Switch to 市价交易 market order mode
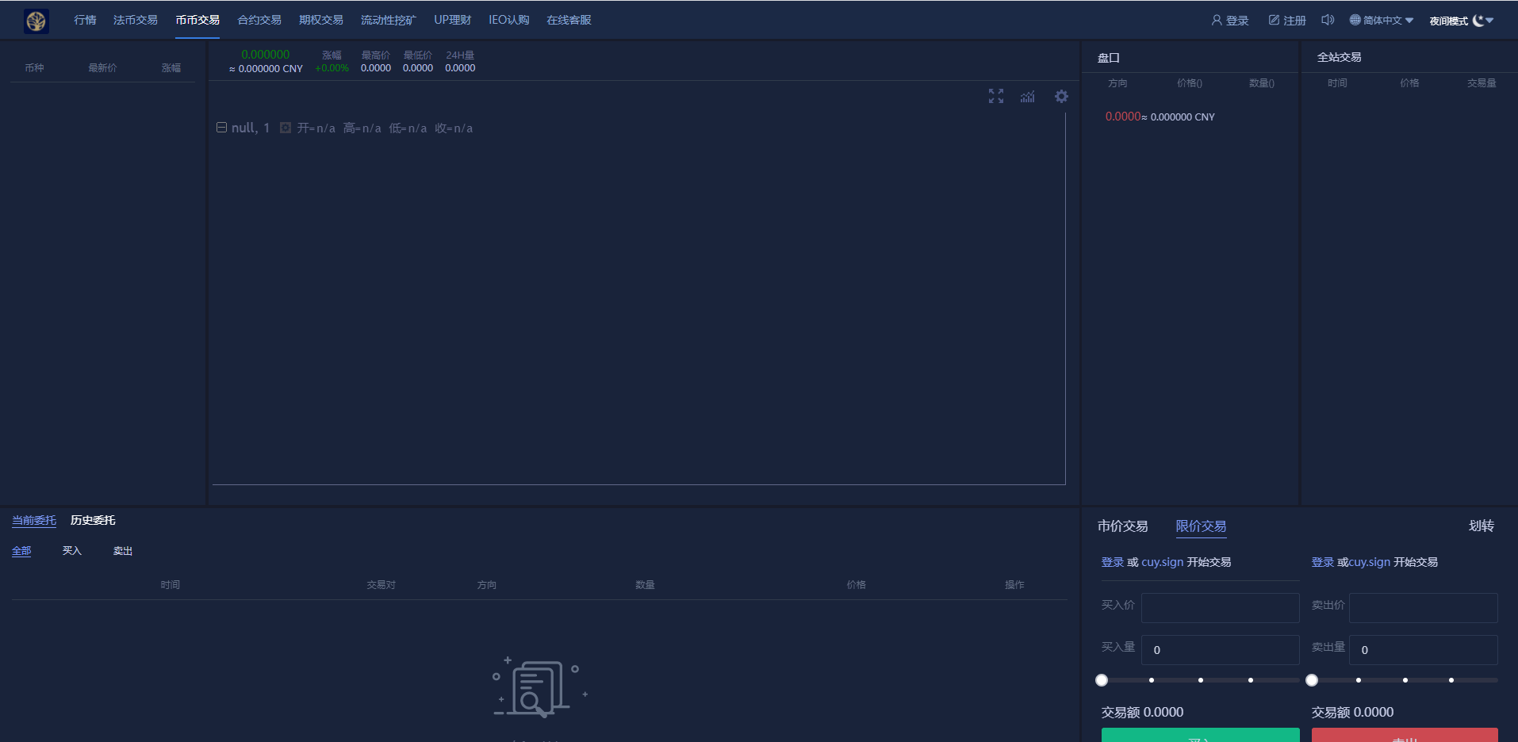 coord(1122,526)
